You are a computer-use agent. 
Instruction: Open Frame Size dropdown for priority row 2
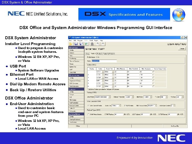(113, 75)
